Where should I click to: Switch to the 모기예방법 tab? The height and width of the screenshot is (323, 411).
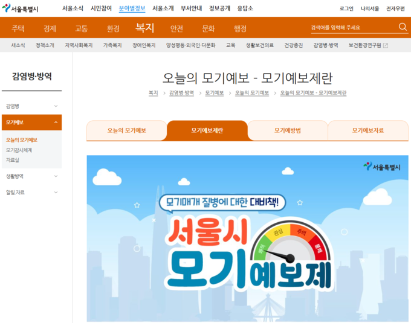click(x=288, y=130)
